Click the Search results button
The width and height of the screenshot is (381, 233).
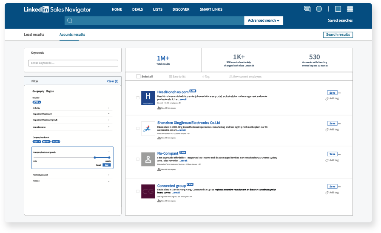coord(338,35)
